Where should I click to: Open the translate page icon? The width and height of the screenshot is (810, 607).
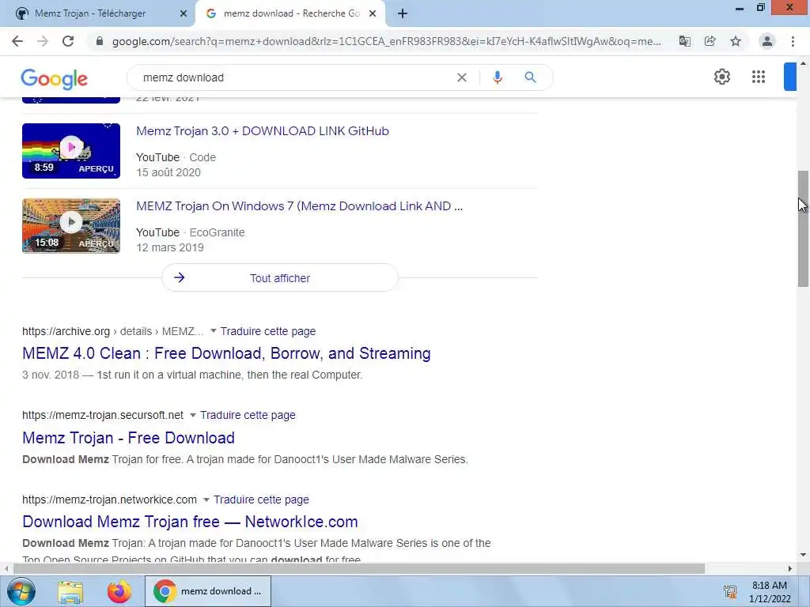pyautogui.click(x=684, y=41)
